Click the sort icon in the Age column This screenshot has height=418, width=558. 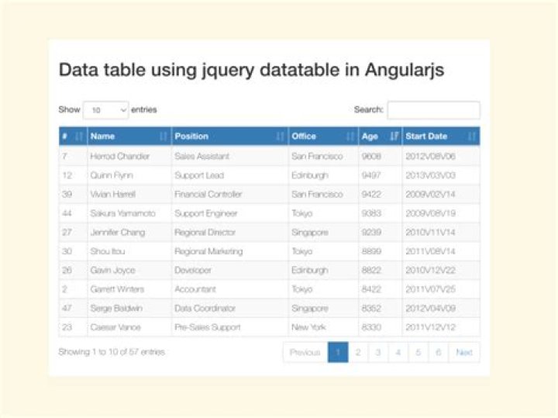(x=394, y=136)
